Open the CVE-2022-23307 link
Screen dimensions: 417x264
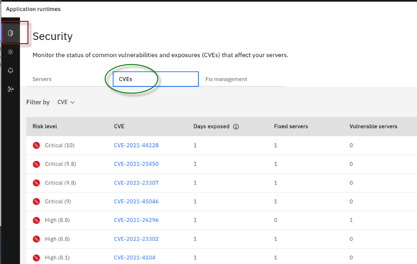tap(136, 183)
